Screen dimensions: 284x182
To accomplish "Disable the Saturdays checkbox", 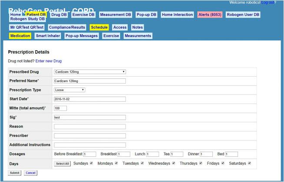I will 249,163.
